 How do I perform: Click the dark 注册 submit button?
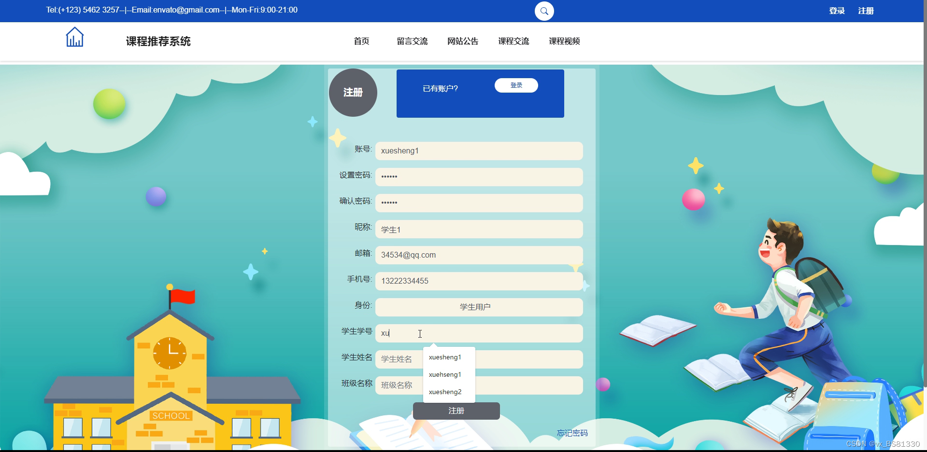coord(456,411)
